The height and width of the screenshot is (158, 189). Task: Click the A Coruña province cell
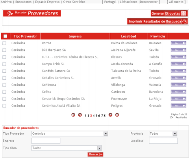[156, 64]
